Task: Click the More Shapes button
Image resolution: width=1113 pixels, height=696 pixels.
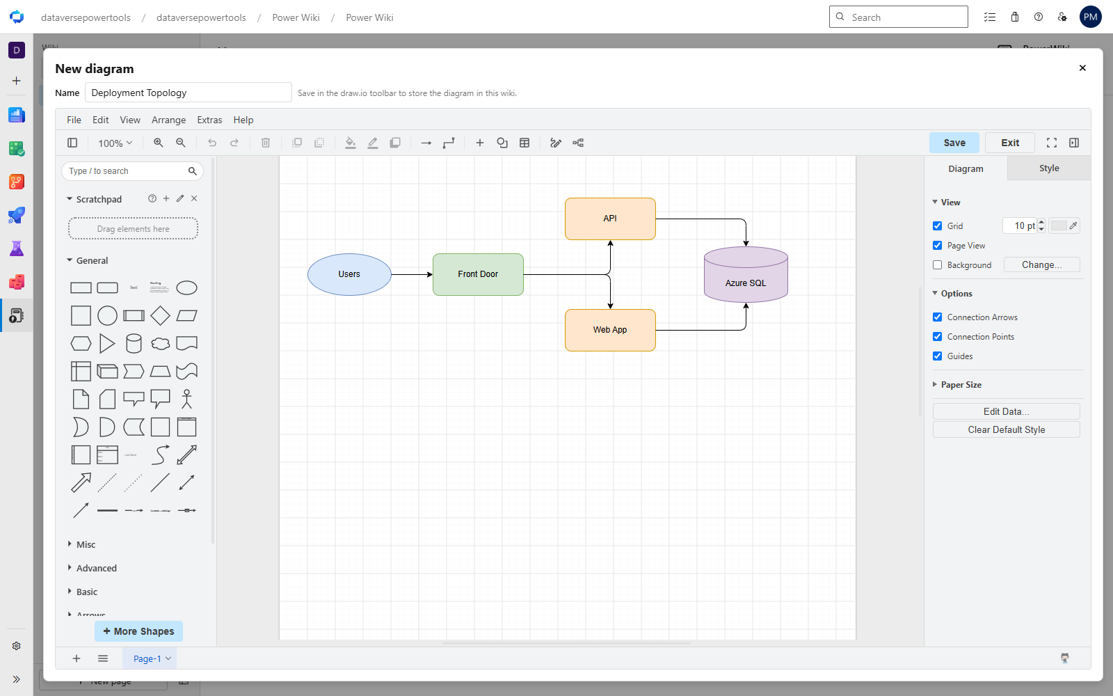Action: pyautogui.click(x=139, y=631)
